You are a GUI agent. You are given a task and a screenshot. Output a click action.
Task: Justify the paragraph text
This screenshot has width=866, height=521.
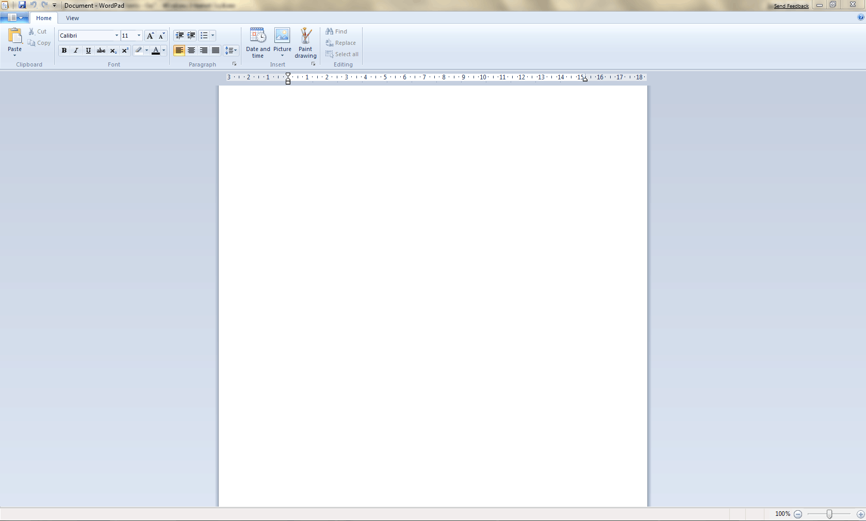coord(216,51)
